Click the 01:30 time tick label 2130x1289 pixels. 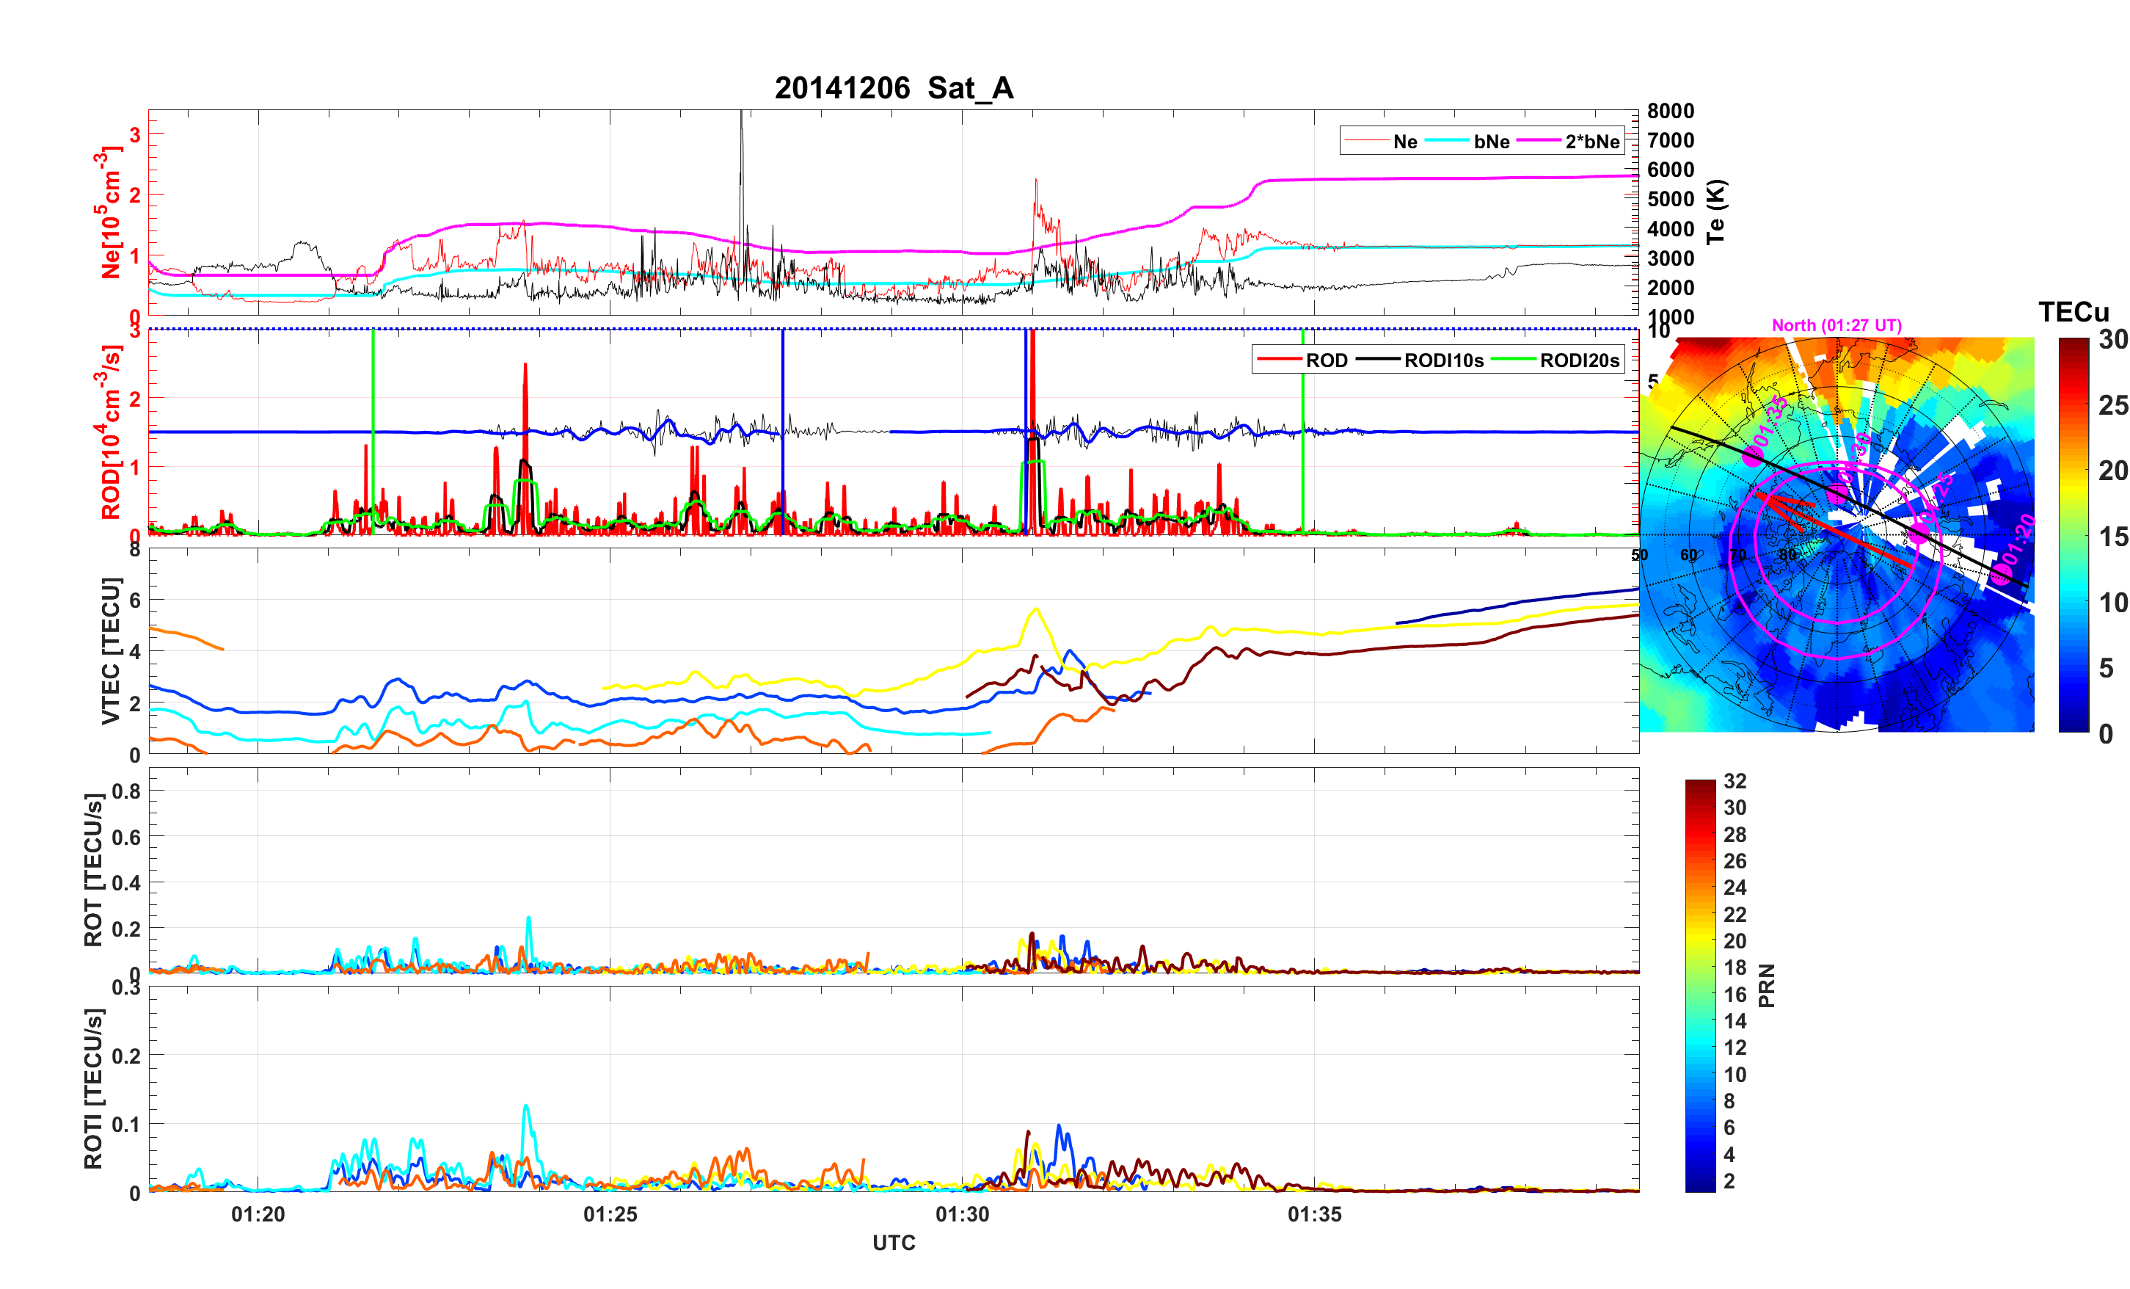click(961, 1213)
